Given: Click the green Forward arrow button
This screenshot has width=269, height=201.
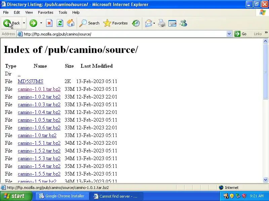Looking at the screenshot, I should 33,23.
